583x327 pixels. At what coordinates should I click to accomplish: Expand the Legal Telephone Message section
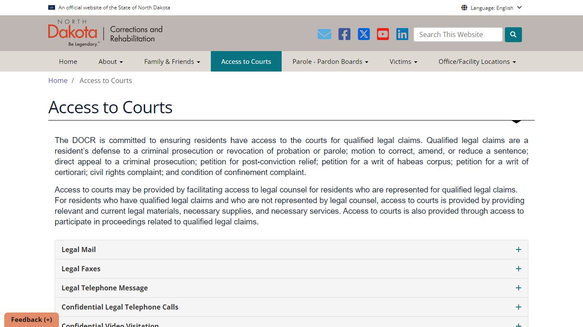pos(291,288)
